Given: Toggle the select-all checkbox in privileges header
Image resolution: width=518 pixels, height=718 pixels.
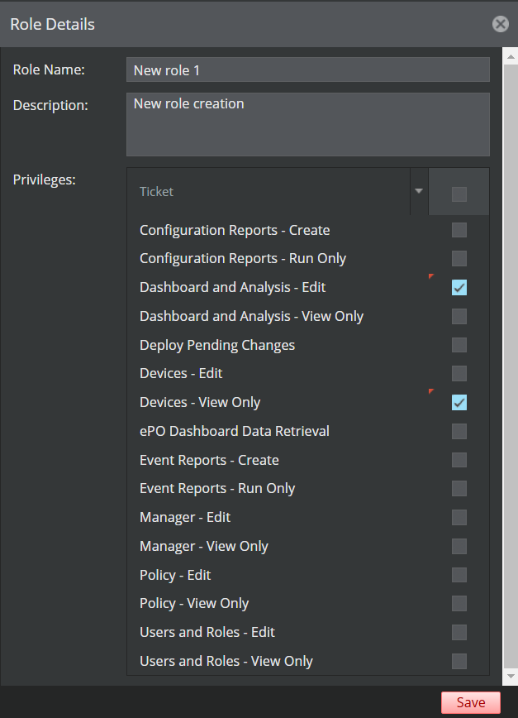Looking at the screenshot, I should pos(459,194).
